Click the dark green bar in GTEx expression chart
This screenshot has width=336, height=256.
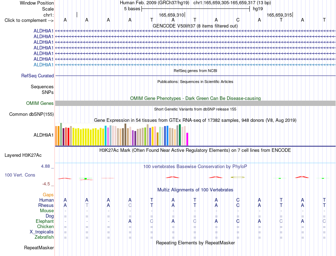click(x=180, y=135)
